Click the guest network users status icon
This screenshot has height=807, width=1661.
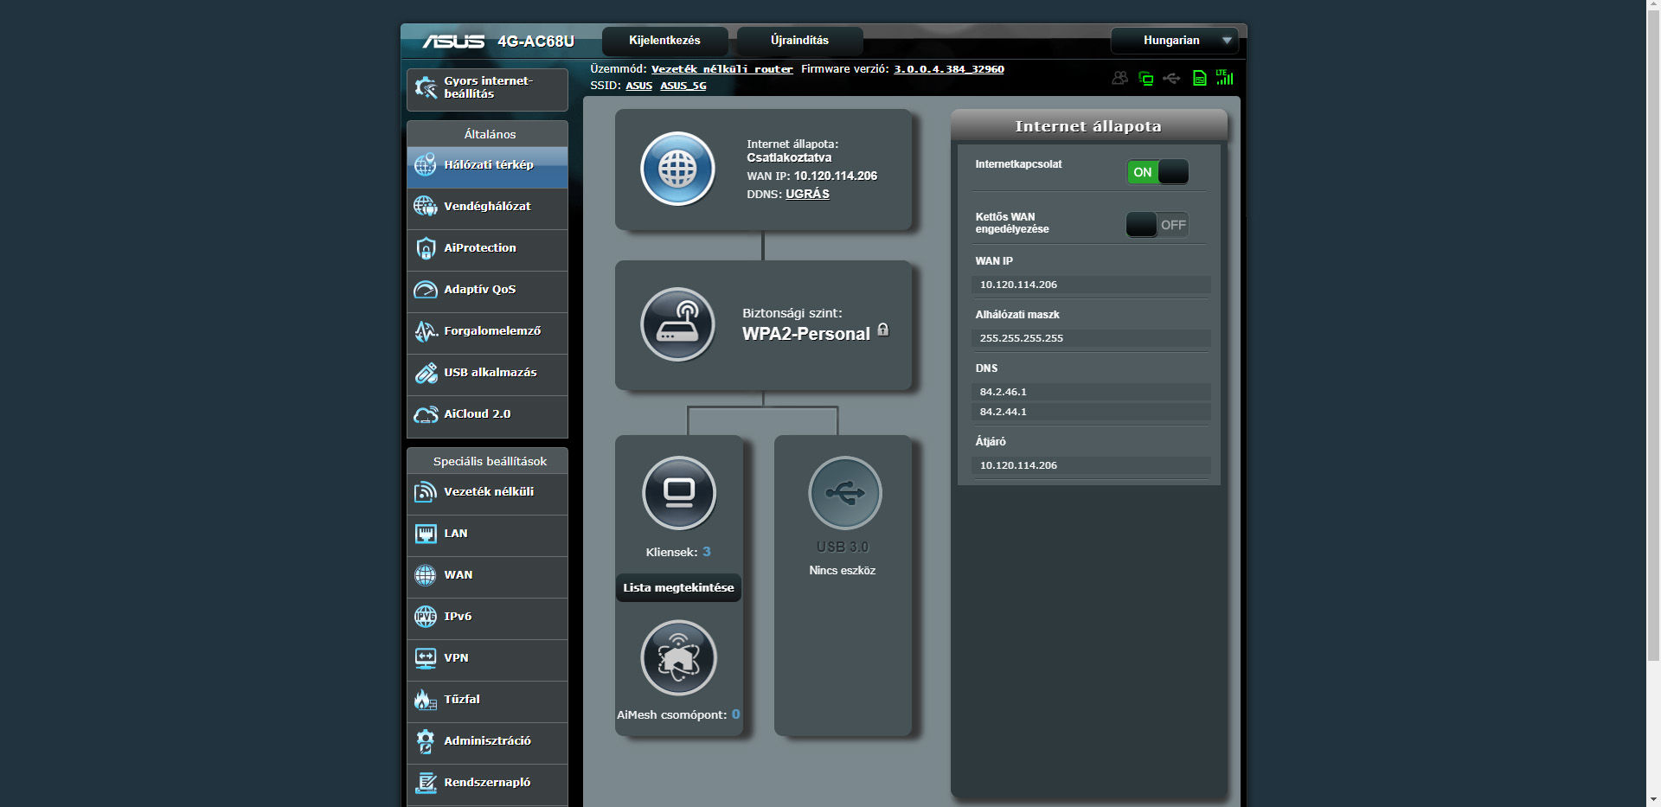(x=1120, y=78)
